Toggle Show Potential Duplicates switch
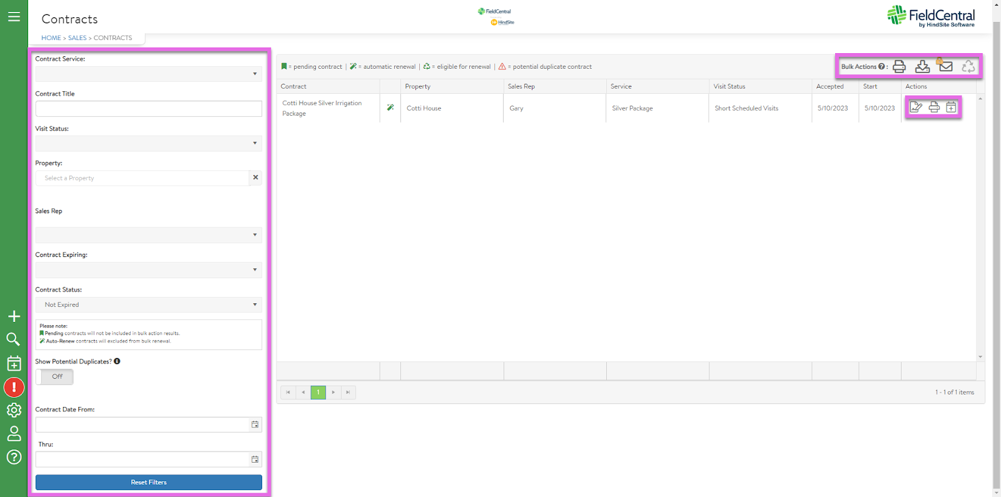The width and height of the screenshot is (1001, 497). click(x=54, y=376)
